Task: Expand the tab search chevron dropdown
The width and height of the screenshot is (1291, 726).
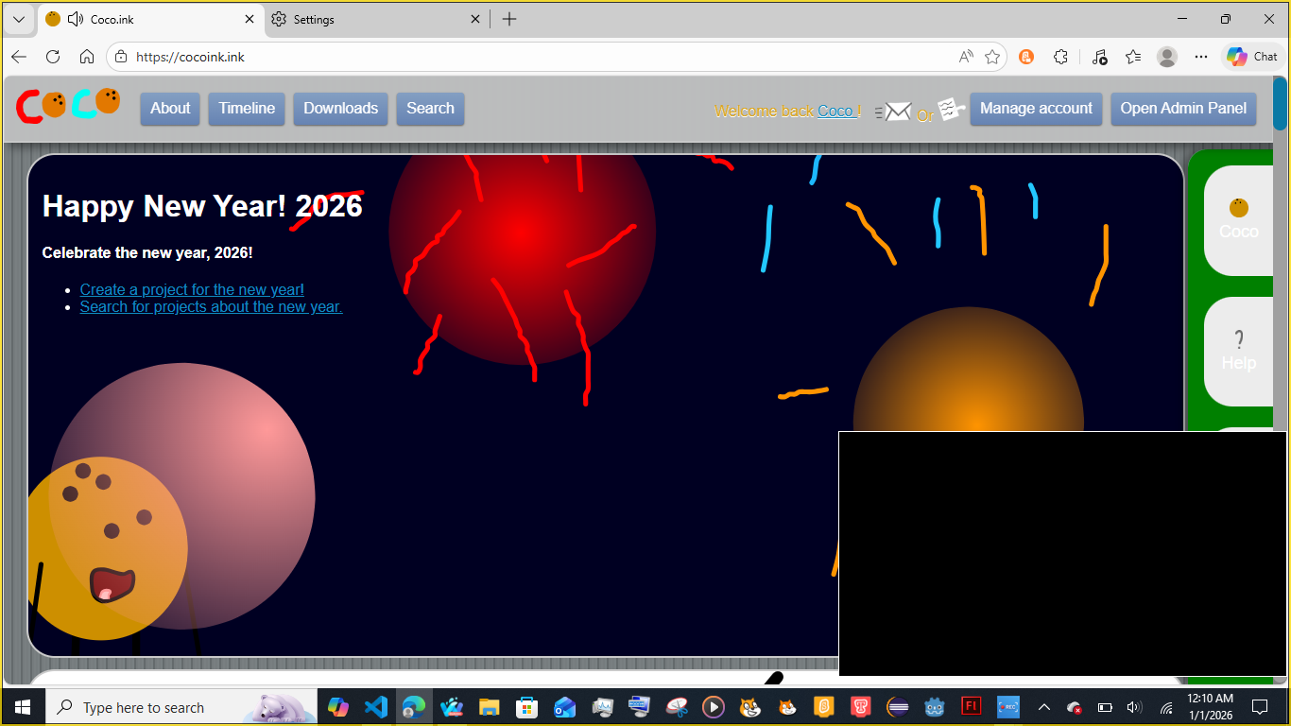Action: click(18, 19)
